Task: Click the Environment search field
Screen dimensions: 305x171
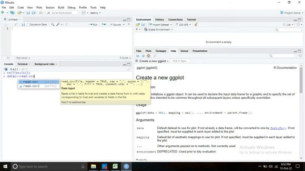Action: click(288, 29)
